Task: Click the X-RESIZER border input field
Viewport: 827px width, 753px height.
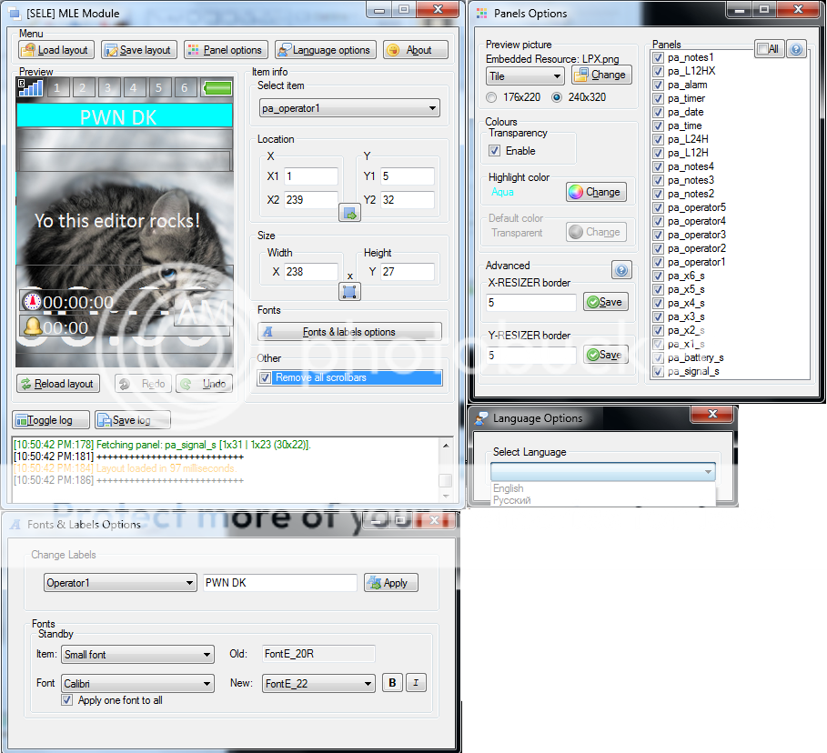Action: pos(531,302)
